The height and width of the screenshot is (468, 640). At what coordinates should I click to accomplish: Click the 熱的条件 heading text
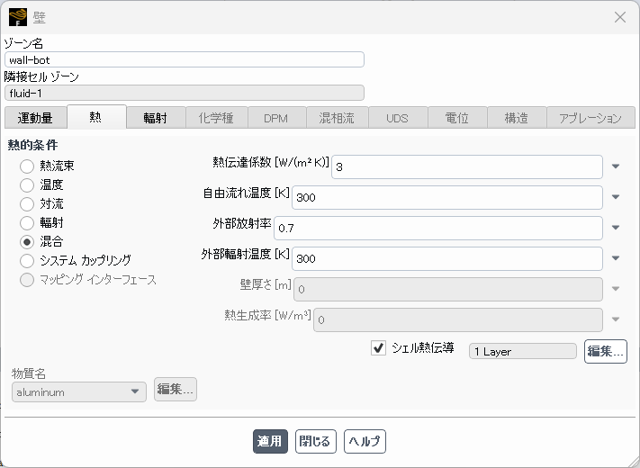[32, 145]
